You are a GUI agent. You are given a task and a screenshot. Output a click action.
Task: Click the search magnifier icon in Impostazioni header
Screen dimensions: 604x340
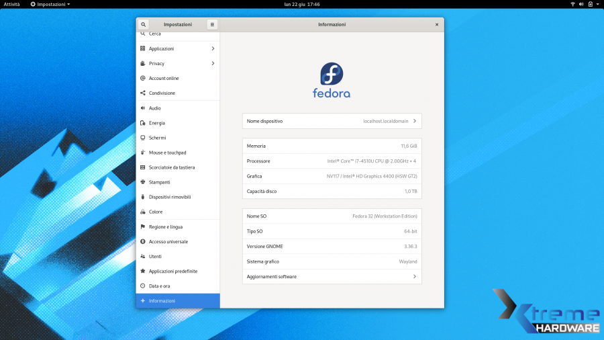(x=143, y=24)
